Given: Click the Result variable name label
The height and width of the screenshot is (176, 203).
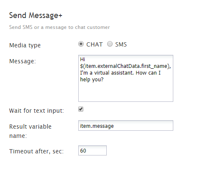Looking at the screenshot, I should click(30, 131).
